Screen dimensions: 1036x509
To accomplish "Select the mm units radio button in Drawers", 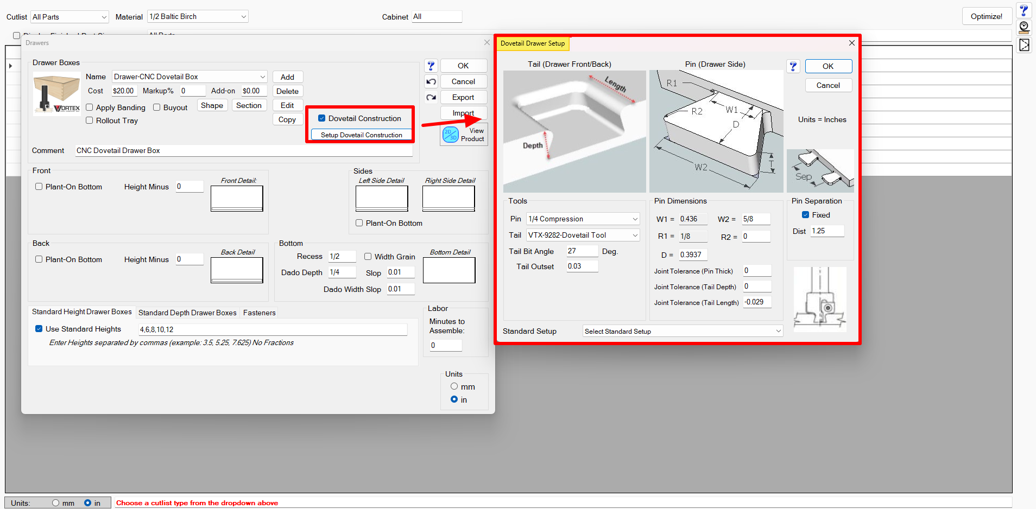I will point(454,386).
